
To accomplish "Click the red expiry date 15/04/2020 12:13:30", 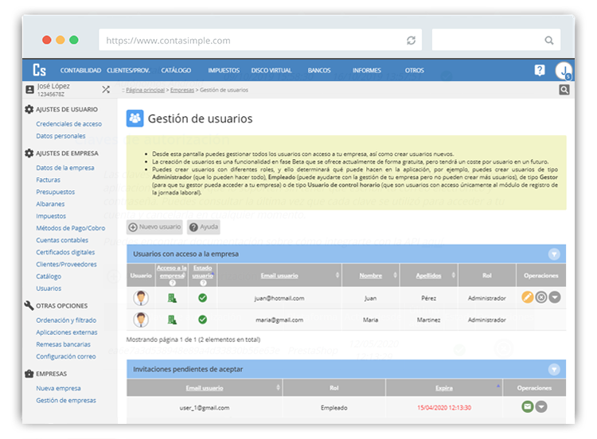I will [x=444, y=407].
